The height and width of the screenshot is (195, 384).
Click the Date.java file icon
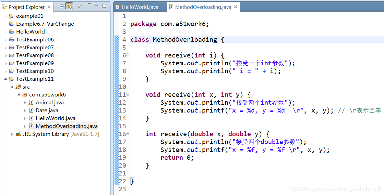pyautogui.click(x=31, y=110)
